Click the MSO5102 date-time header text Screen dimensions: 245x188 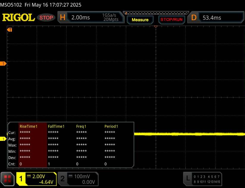[40, 5]
